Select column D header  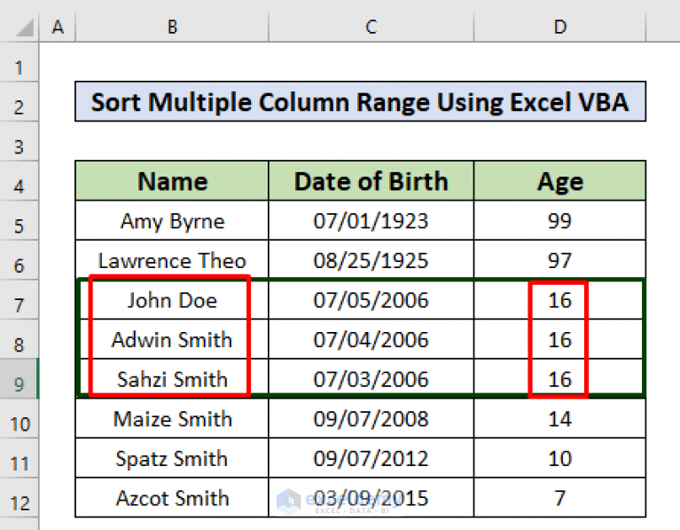click(x=560, y=28)
